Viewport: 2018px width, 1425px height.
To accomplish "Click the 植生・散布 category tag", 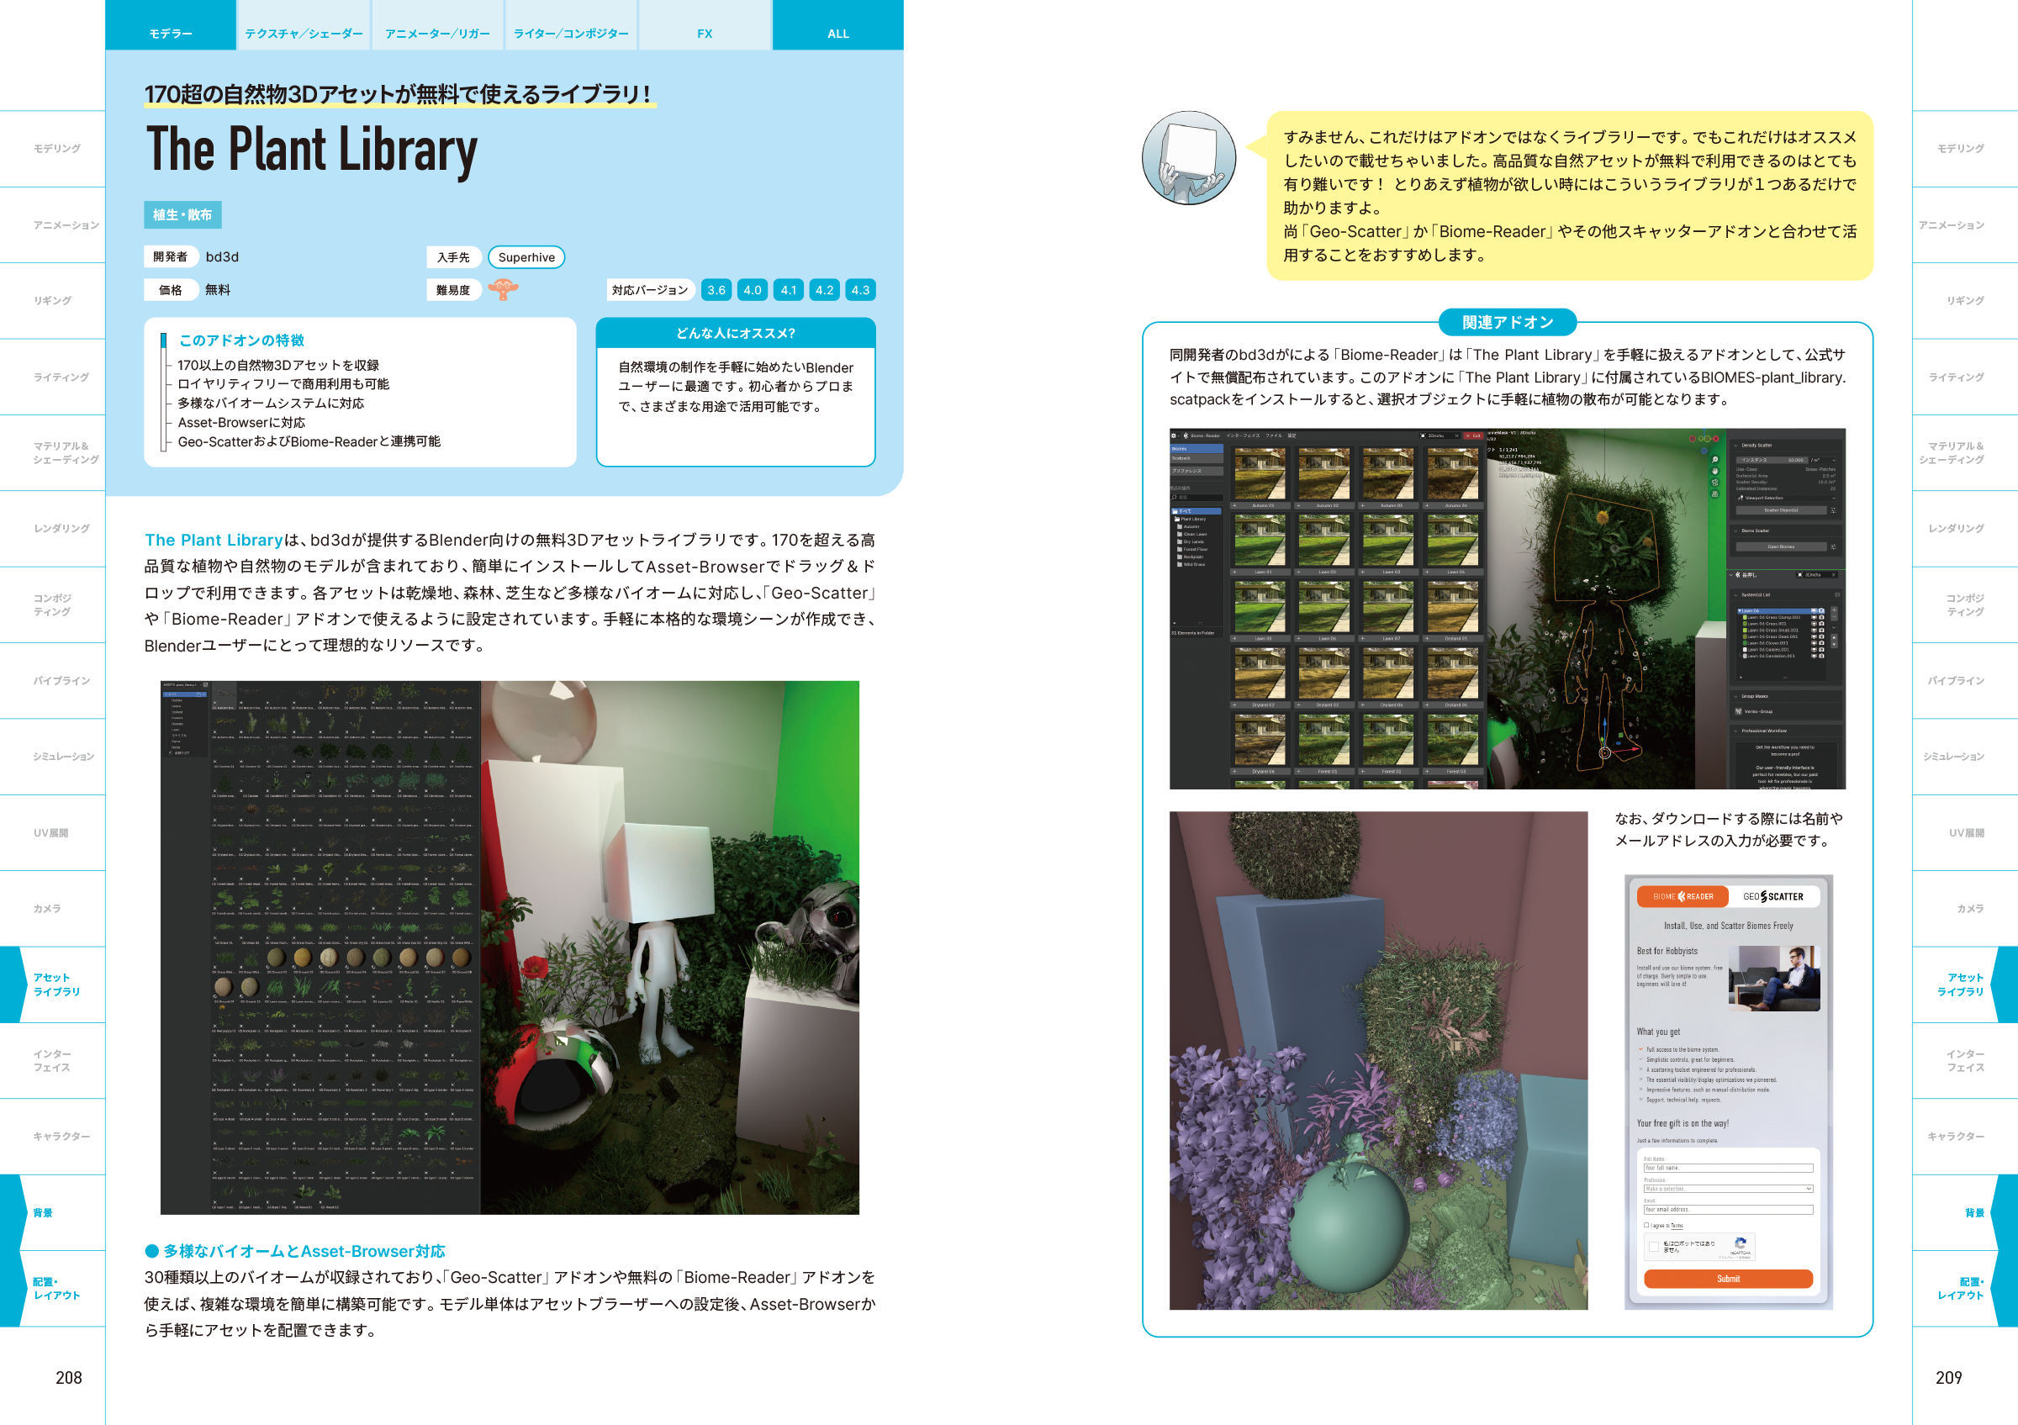I will click(182, 215).
